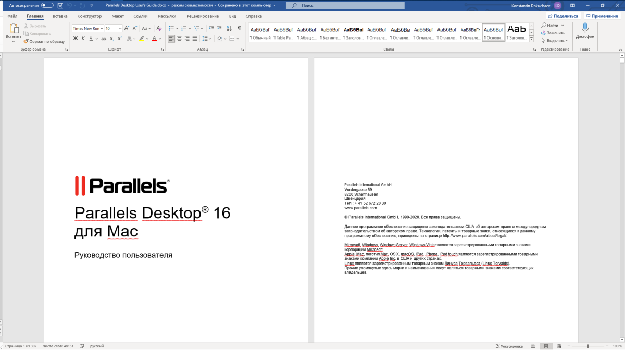Open the Файл menu
The width and height of the screenshot is (625, 350).
[12, 16]
